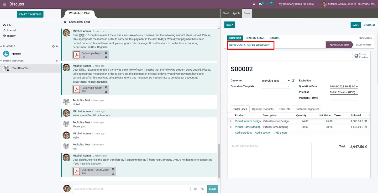This screenshot has width=378, height=193.
Task: Open the Pricelist dropdown
Action: pos(344,92)
